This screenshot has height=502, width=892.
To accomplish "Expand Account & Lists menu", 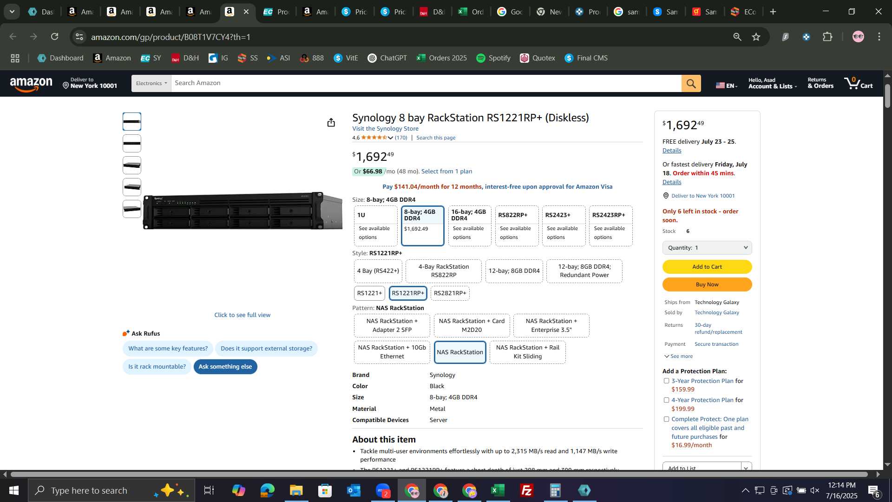I will tap(772, 84).
